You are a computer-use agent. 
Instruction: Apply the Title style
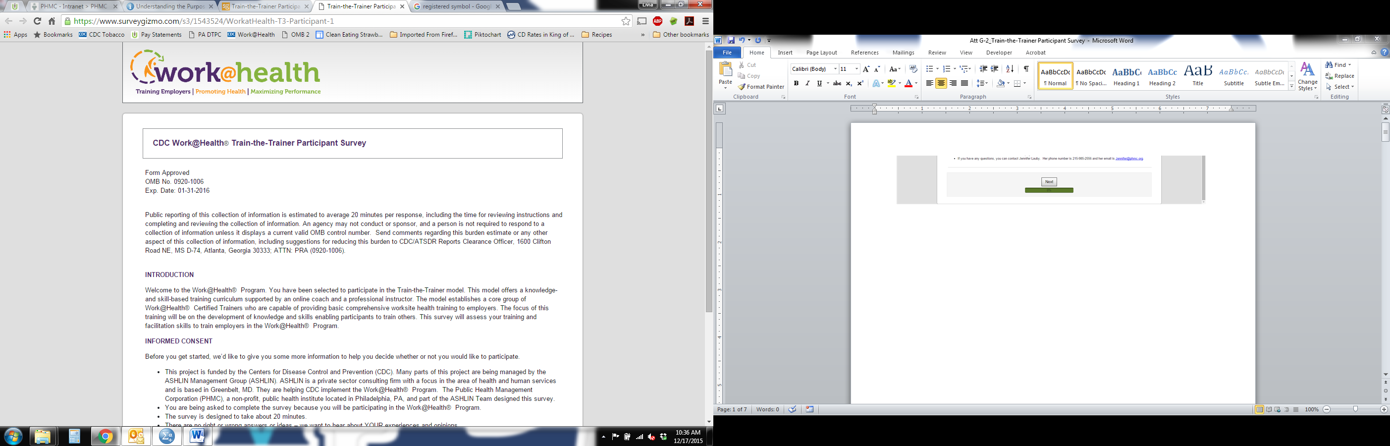coord(1198,76)
